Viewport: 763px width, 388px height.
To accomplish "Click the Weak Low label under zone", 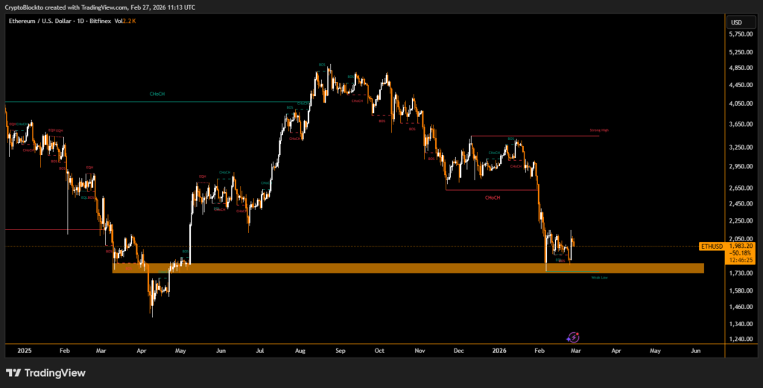I will (x=598, y=278).
